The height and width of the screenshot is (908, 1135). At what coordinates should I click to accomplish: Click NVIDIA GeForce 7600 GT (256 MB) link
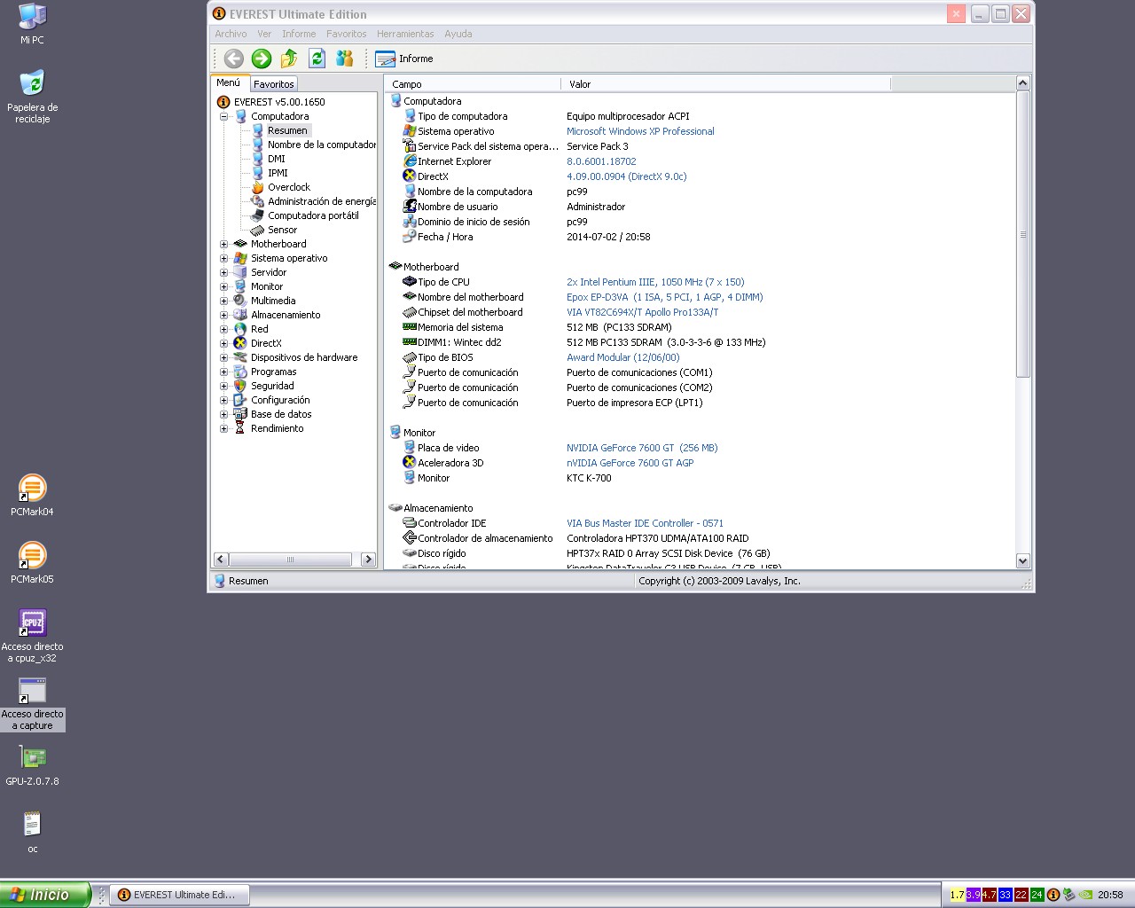coord(642,448)
